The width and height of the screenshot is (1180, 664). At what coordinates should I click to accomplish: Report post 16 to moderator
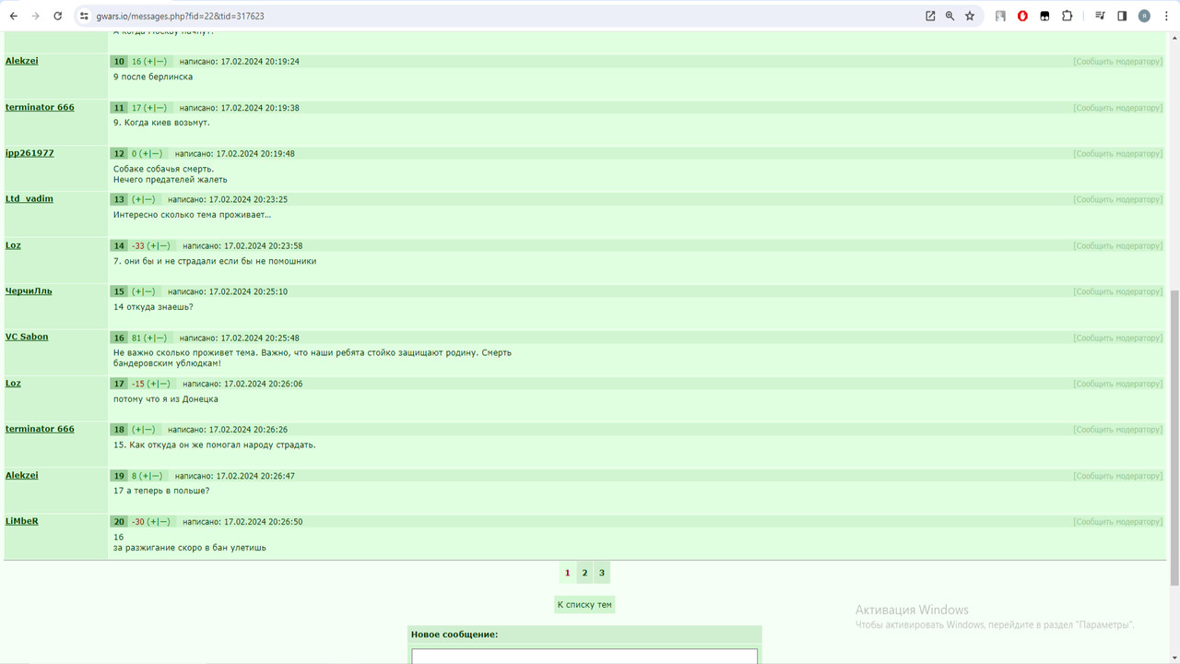click(x=1117, y=338)
